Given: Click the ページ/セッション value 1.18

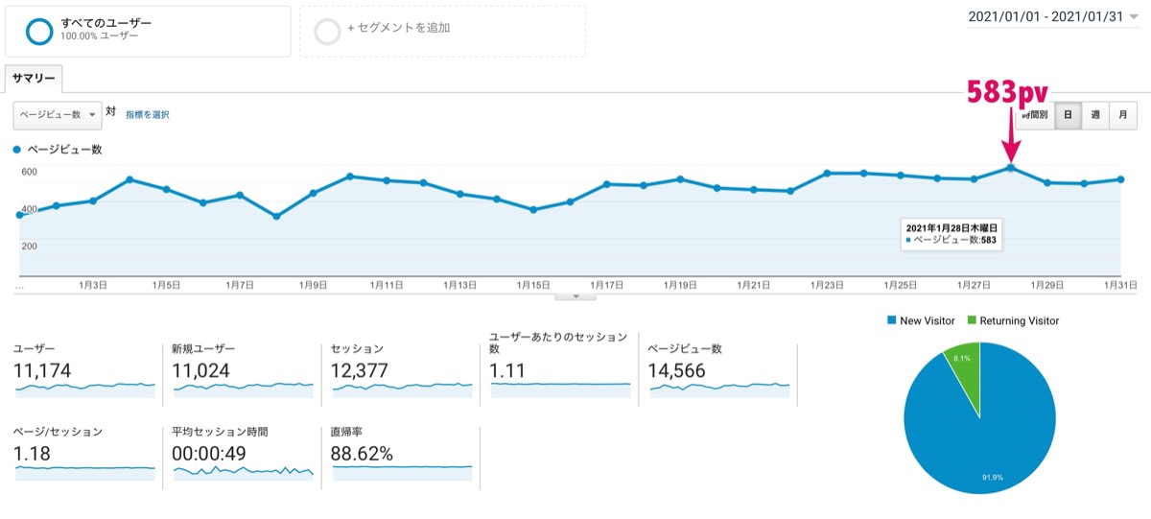Looking at the screenshot, I should [x=32, y=454].
